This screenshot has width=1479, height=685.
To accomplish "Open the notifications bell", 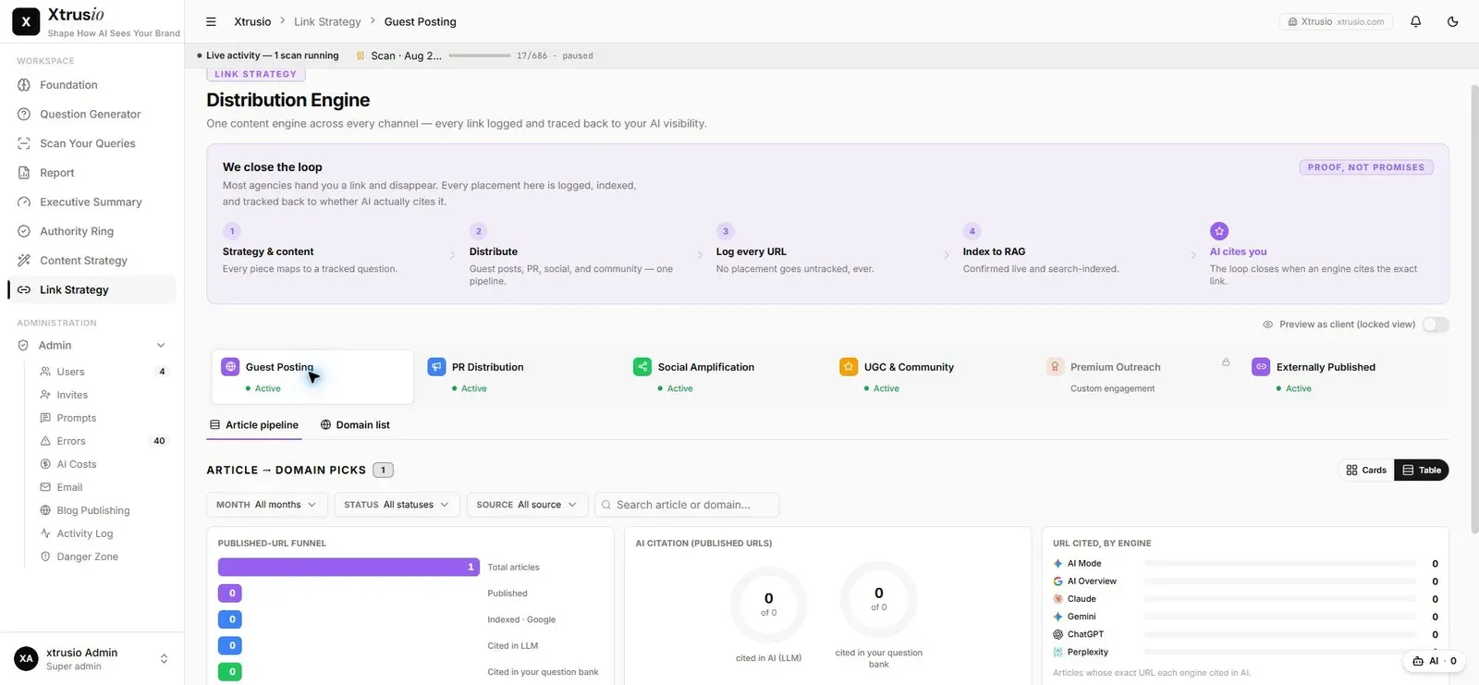I will pos(1415,21).
